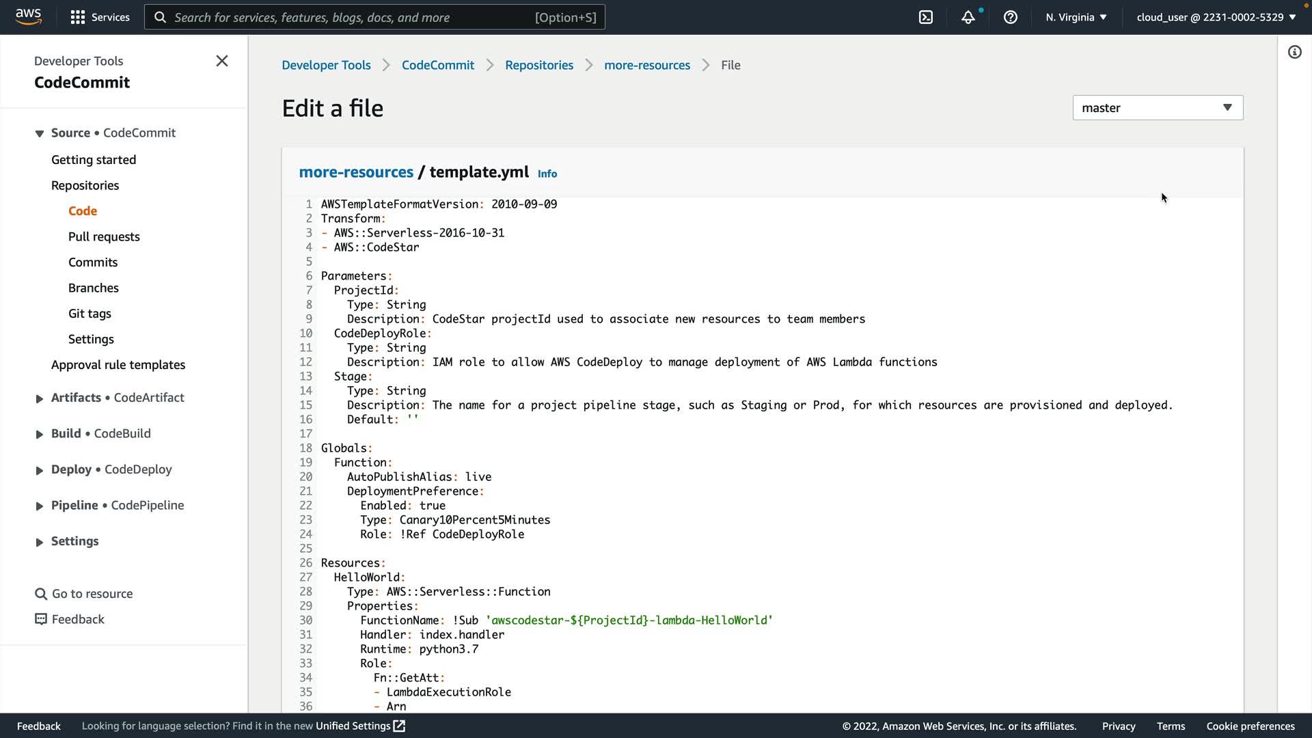1312x738 pixels.
Task: Click the Go to resource search icon
Action: 41,594
